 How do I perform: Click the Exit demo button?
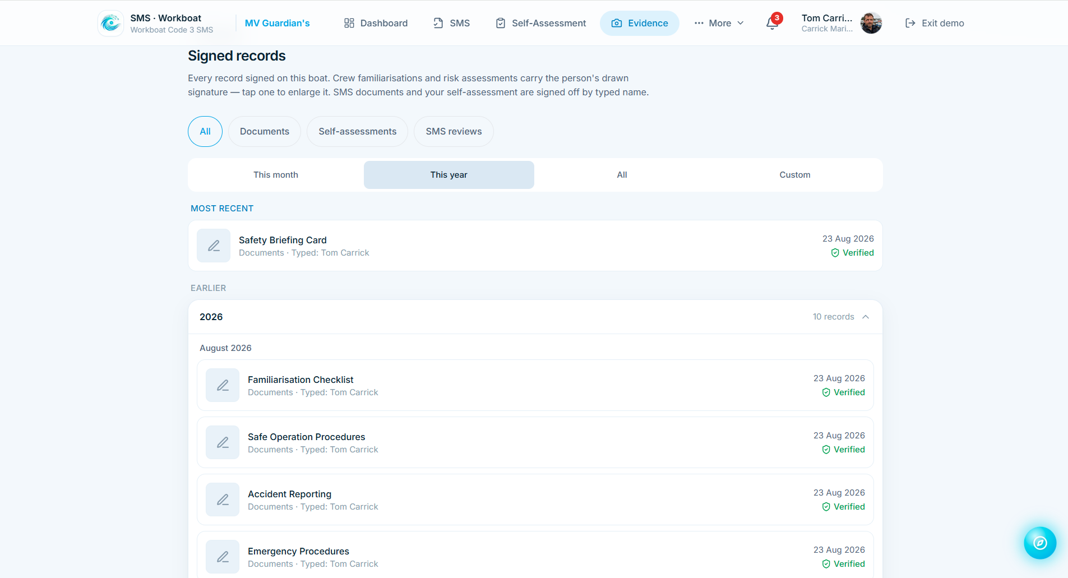[x=935, y=23]
